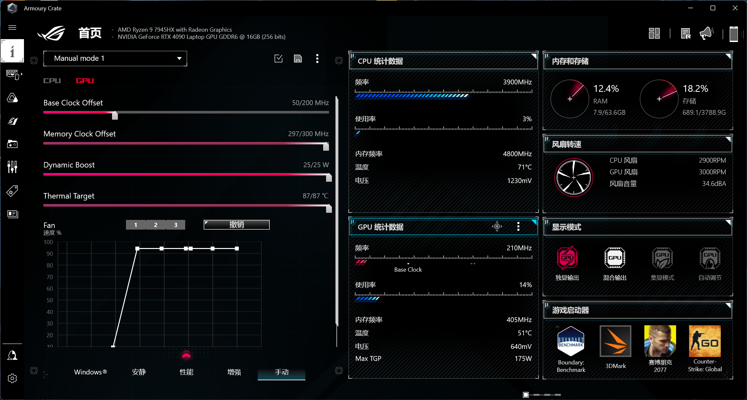
Task: Open the Deals tag sidebar icon
Action: (12, 191)
